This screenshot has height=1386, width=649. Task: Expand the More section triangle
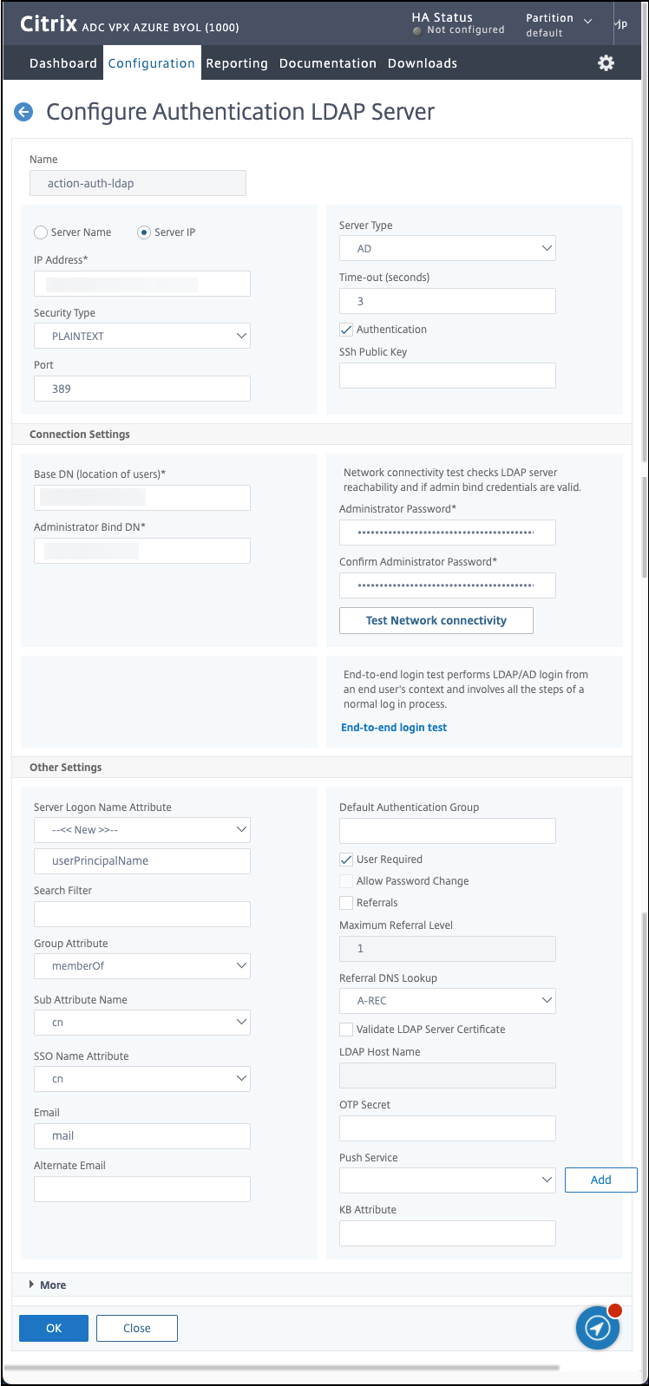tap(32, 1285)
